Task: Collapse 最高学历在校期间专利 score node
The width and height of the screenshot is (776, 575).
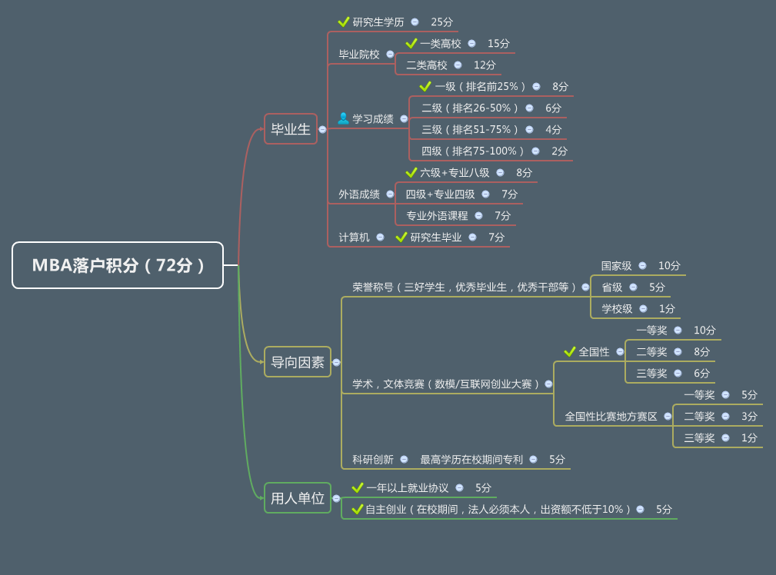Action: coord(533,460)
